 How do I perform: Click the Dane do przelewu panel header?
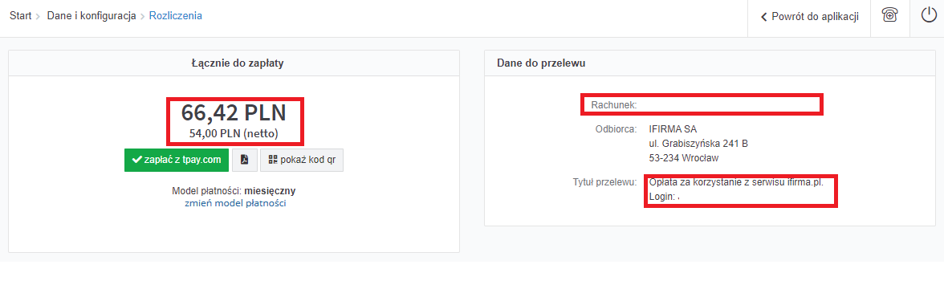(710, 63)
